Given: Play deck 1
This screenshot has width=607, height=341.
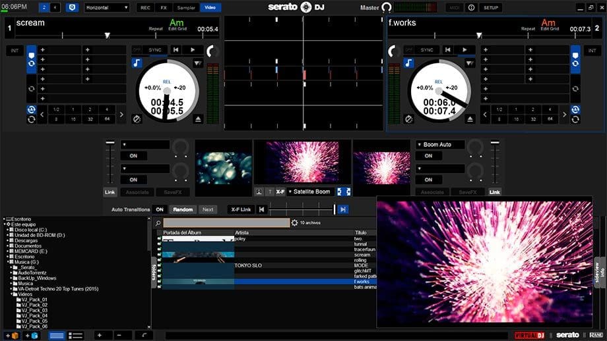Looking at the screenshot, I should click(193, 50).
